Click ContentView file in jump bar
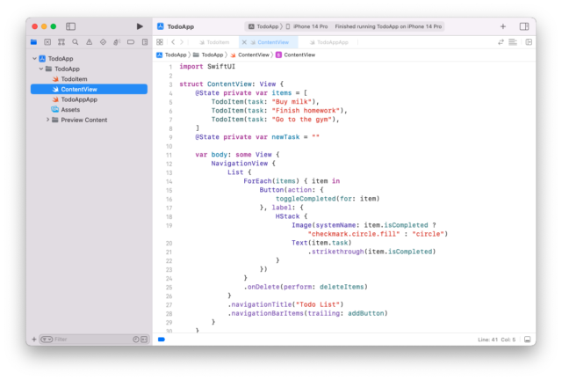Screen dimensions: 562x380 (249, 55)
